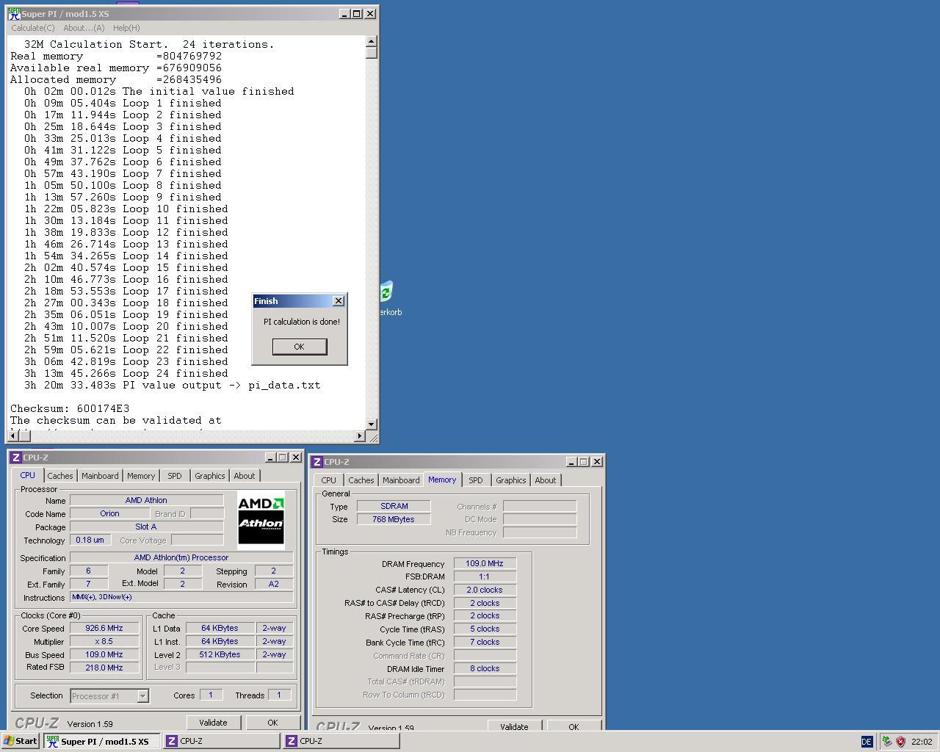Click the Multiplier x 8.5 value
This screenshot has height=752, width=940.
coord(104,642)
